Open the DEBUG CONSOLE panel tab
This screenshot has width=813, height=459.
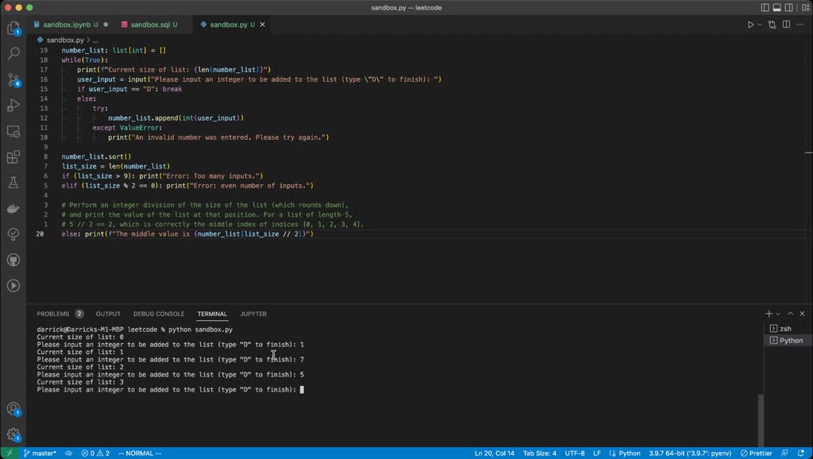point(159,314)
